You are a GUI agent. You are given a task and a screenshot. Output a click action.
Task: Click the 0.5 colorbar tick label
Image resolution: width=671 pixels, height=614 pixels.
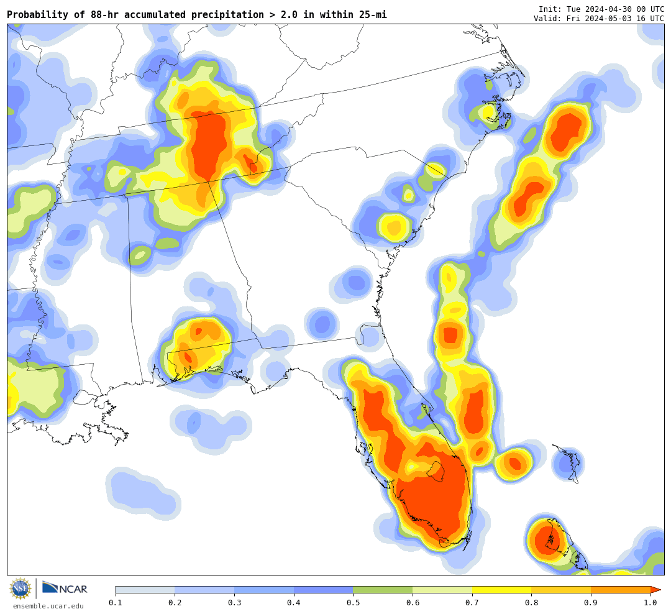click(x=353, y=602)
